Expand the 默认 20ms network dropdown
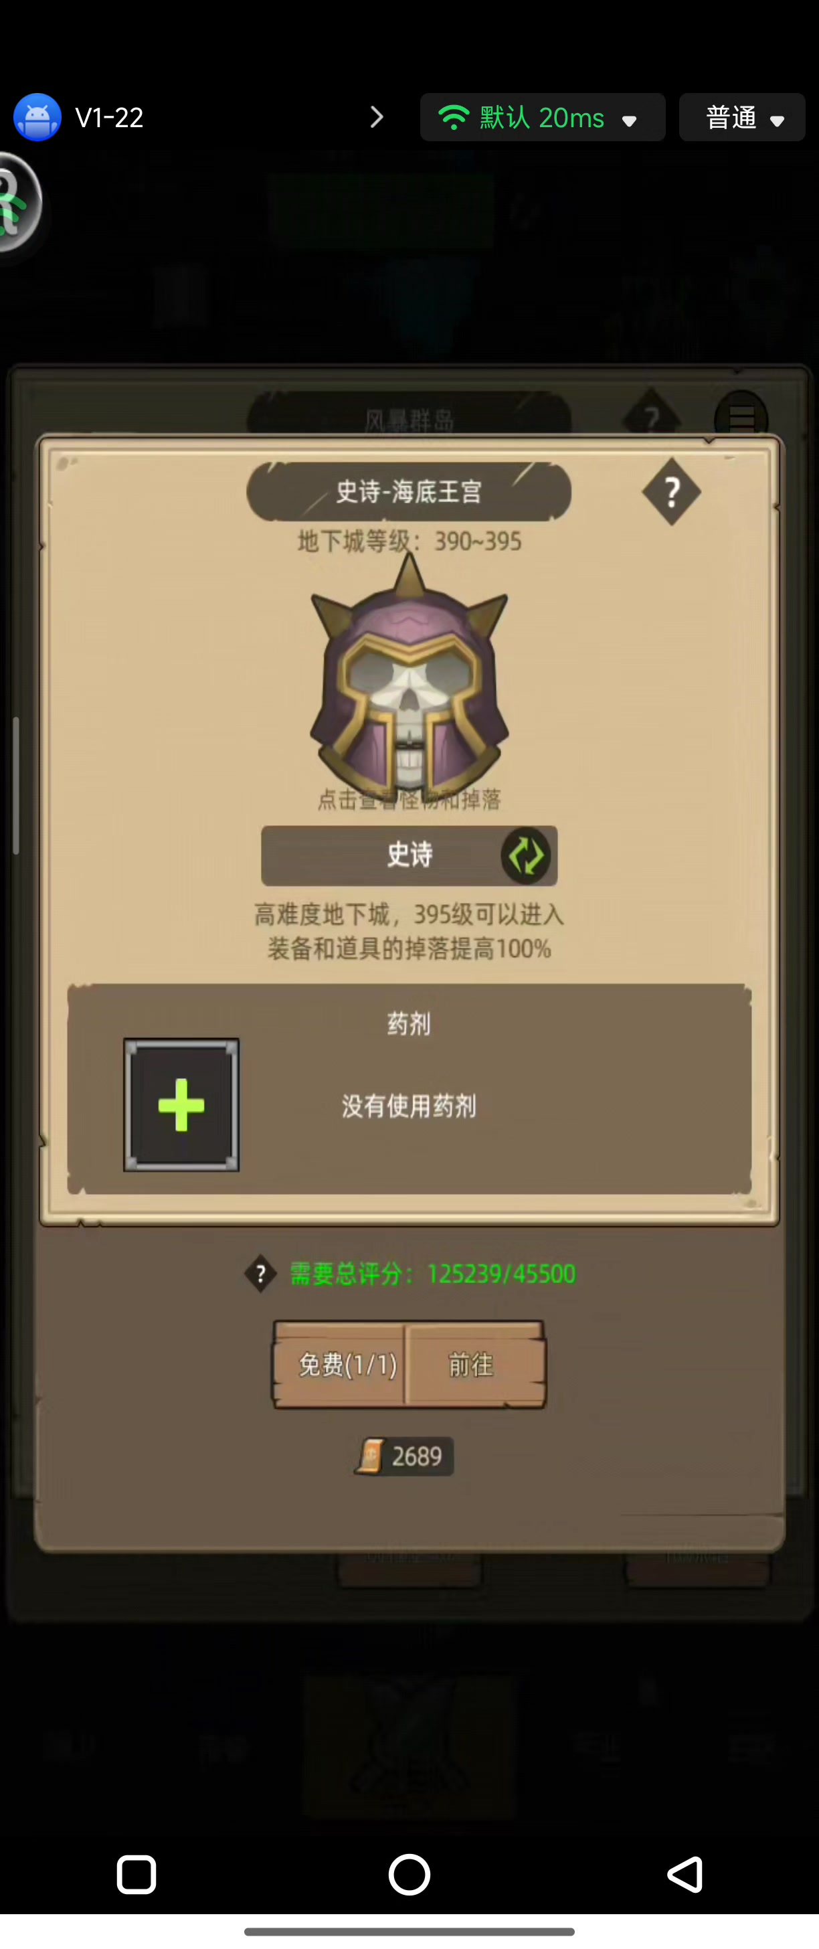 543,117
